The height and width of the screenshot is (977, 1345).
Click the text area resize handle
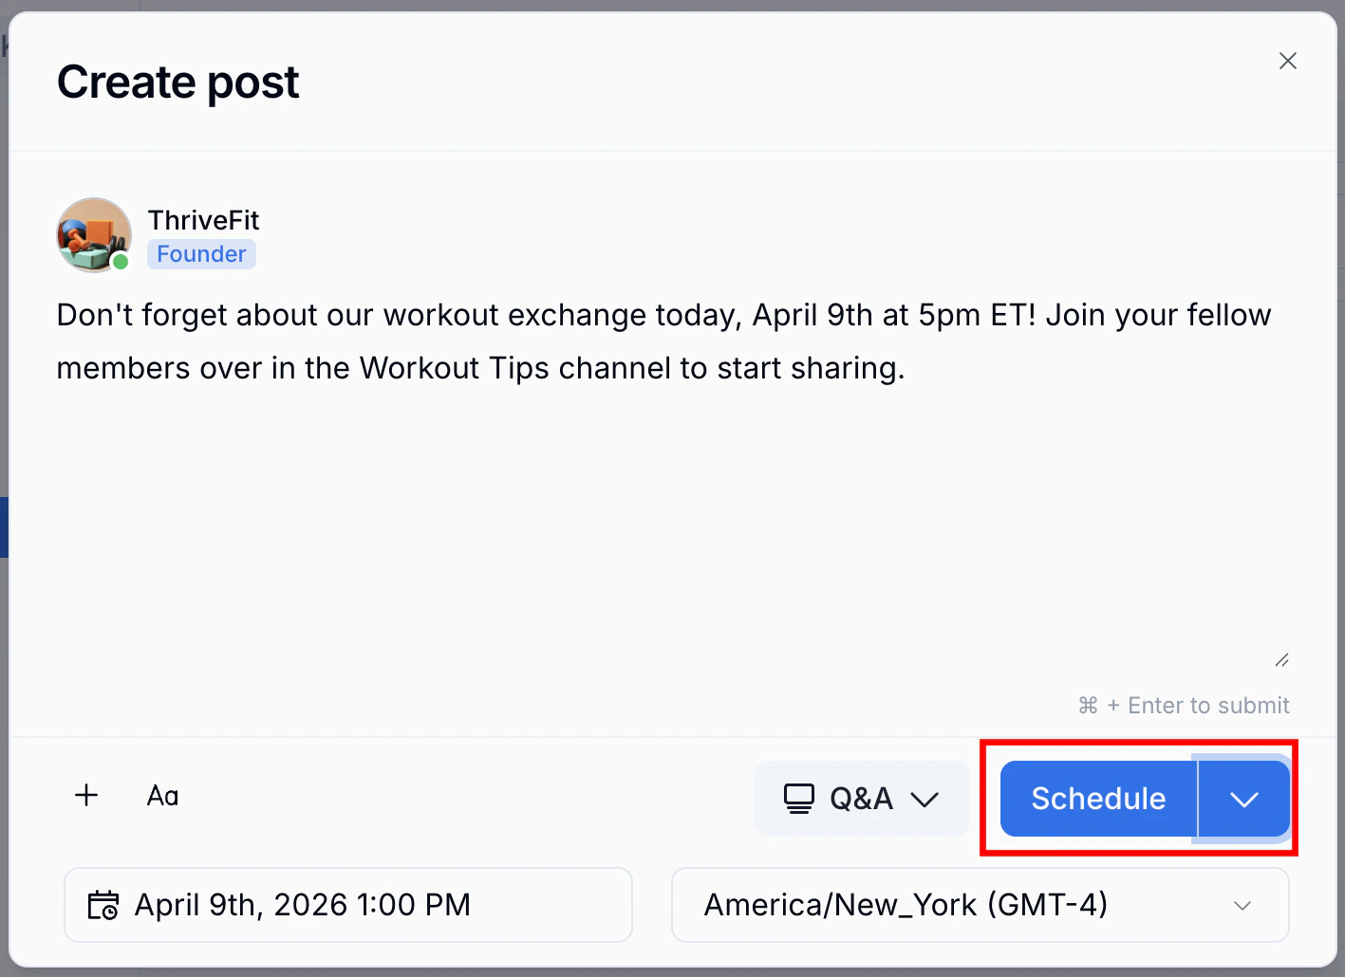(1281, 659)
